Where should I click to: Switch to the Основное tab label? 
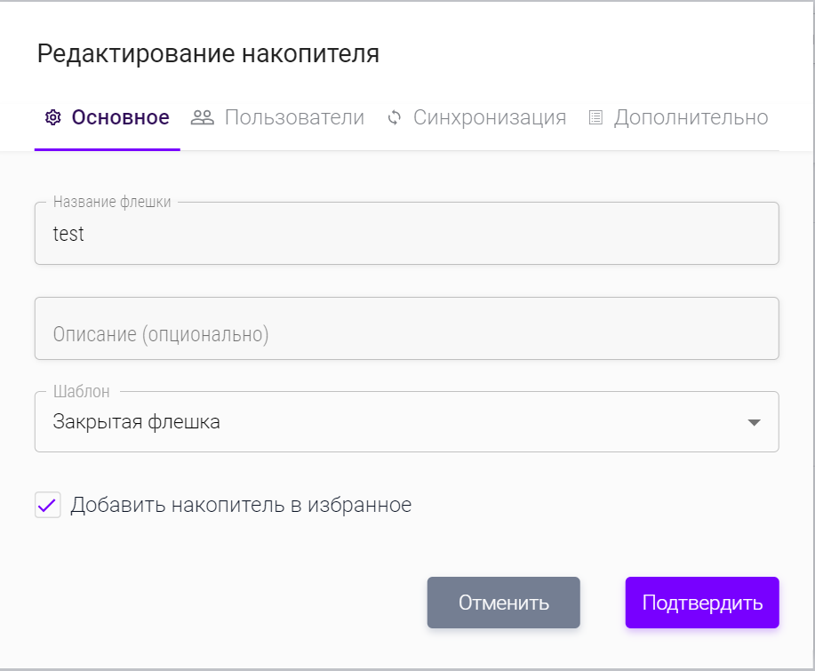[x=120, y=117]
